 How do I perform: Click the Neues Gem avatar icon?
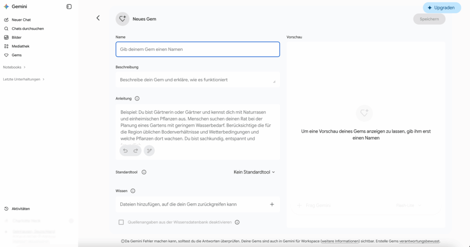point(122,19)
